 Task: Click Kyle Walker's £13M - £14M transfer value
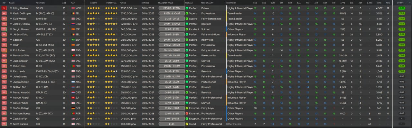[x=172, y=19]
